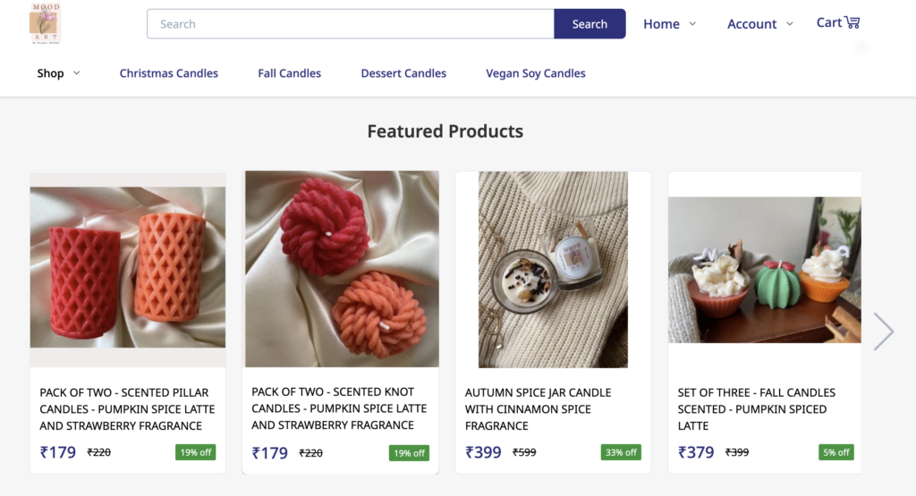Open Set of Three Fall Candles title link
Viewport: 916px width, 496px height.
pyautogui.click(x=756, y=408)
